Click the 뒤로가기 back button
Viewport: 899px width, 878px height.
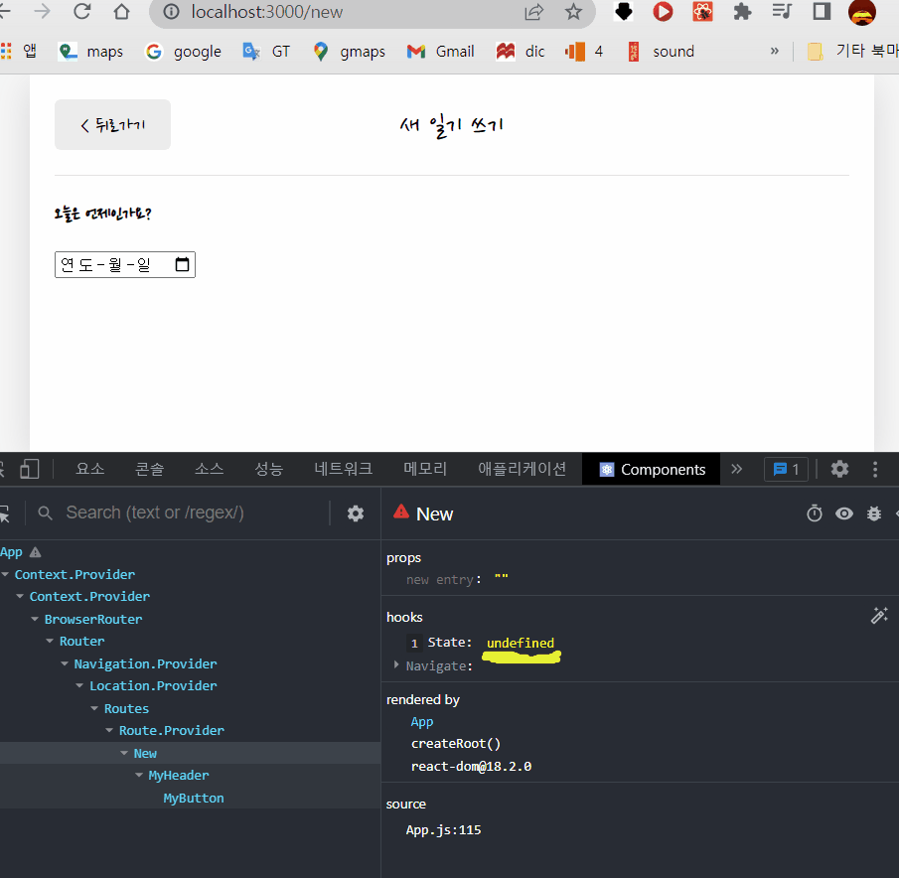(112, 124)
